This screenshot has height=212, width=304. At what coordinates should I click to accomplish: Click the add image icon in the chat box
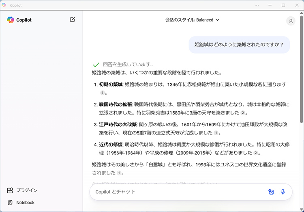coord(271,192)
